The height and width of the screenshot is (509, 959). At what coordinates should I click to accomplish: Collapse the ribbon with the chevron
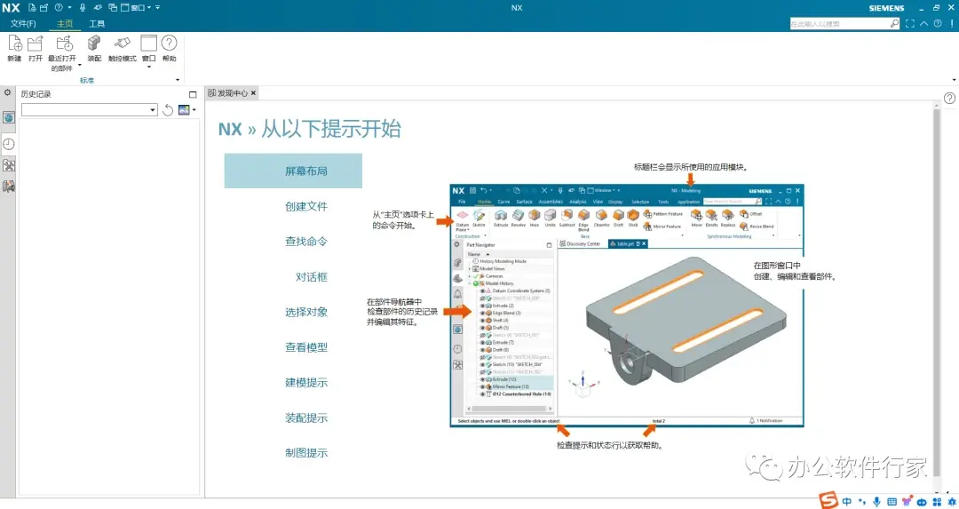[924, 23]
